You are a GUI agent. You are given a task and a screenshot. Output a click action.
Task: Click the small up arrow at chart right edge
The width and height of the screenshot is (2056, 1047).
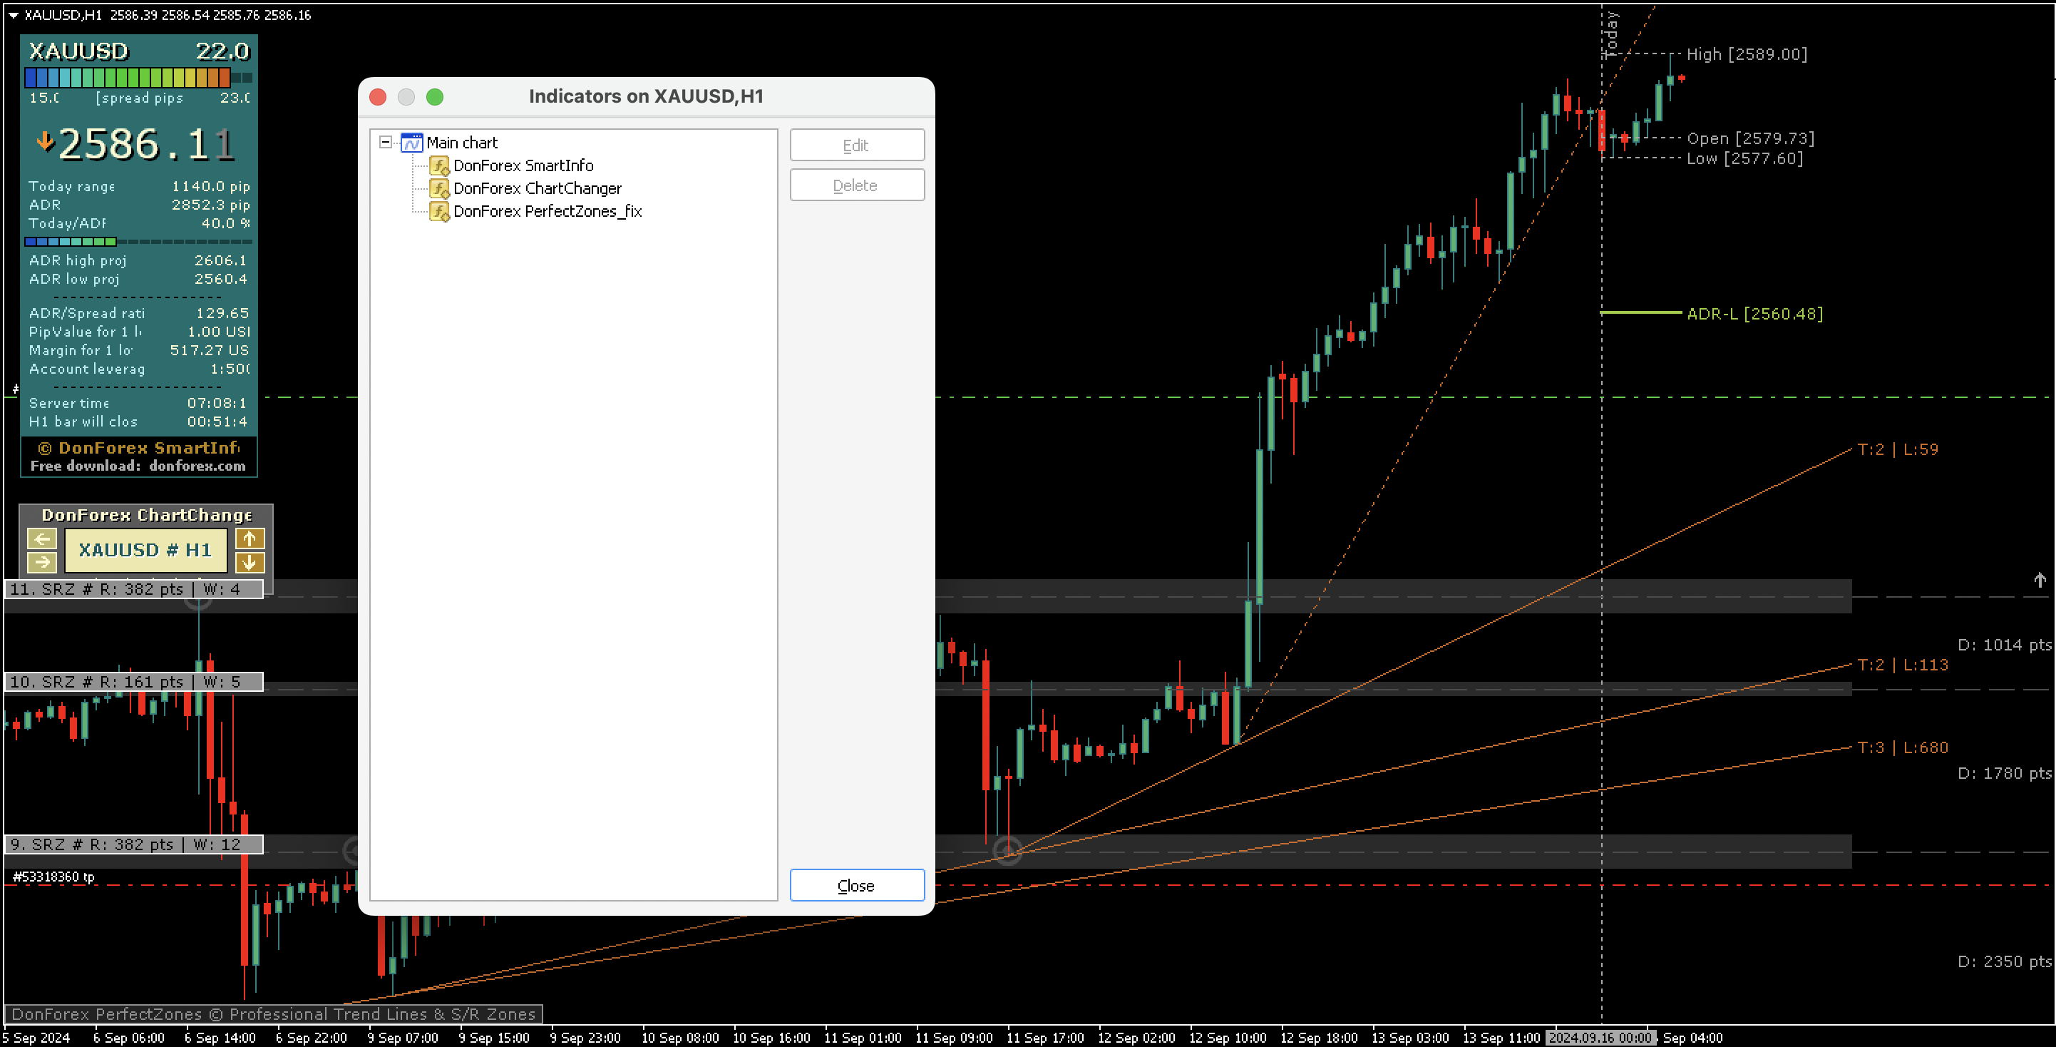2039,581
